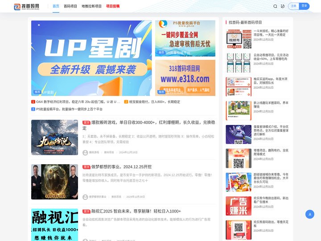Open sidebar item 零撸项目,趣购有约

click(x=271, y=152)
